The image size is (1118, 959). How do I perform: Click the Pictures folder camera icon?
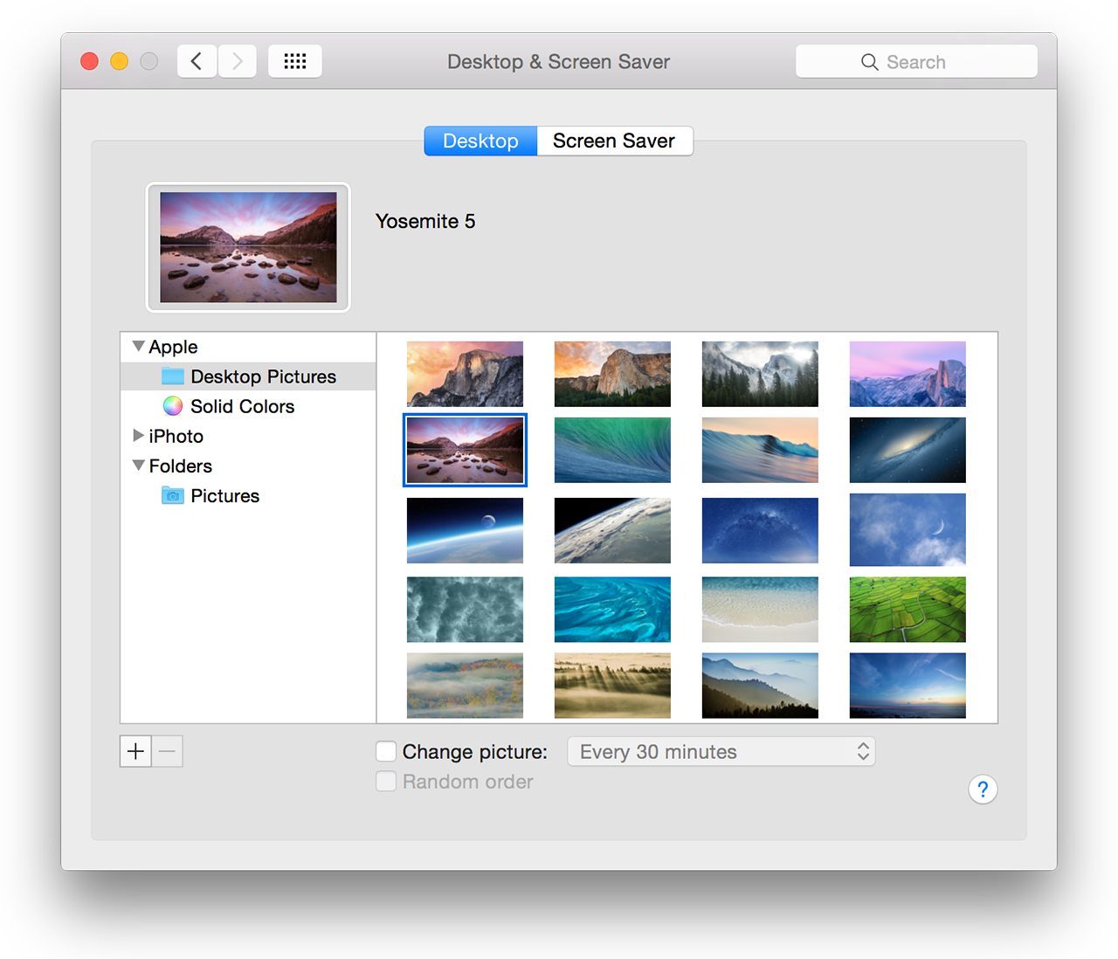click(x=173, y=496)
